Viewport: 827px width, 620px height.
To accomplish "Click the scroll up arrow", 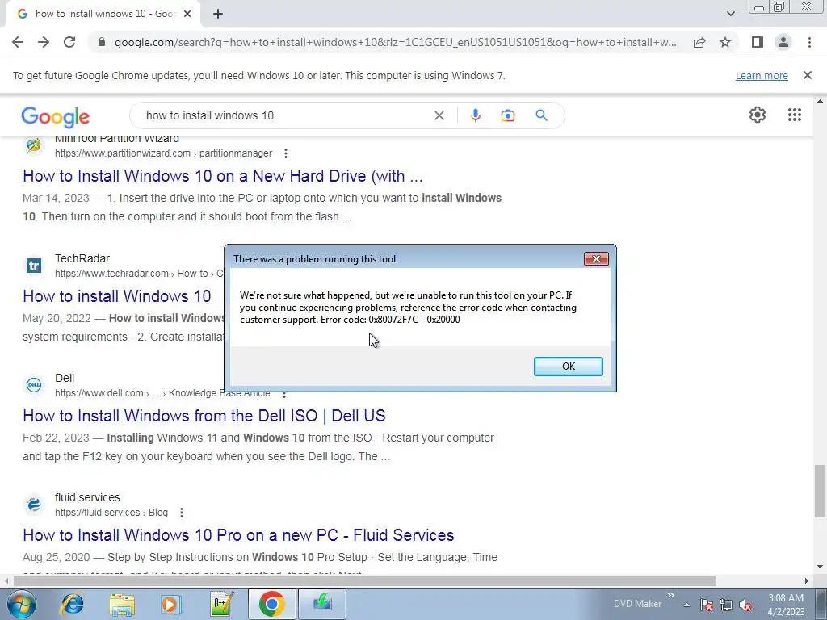I will coord(820,101).
